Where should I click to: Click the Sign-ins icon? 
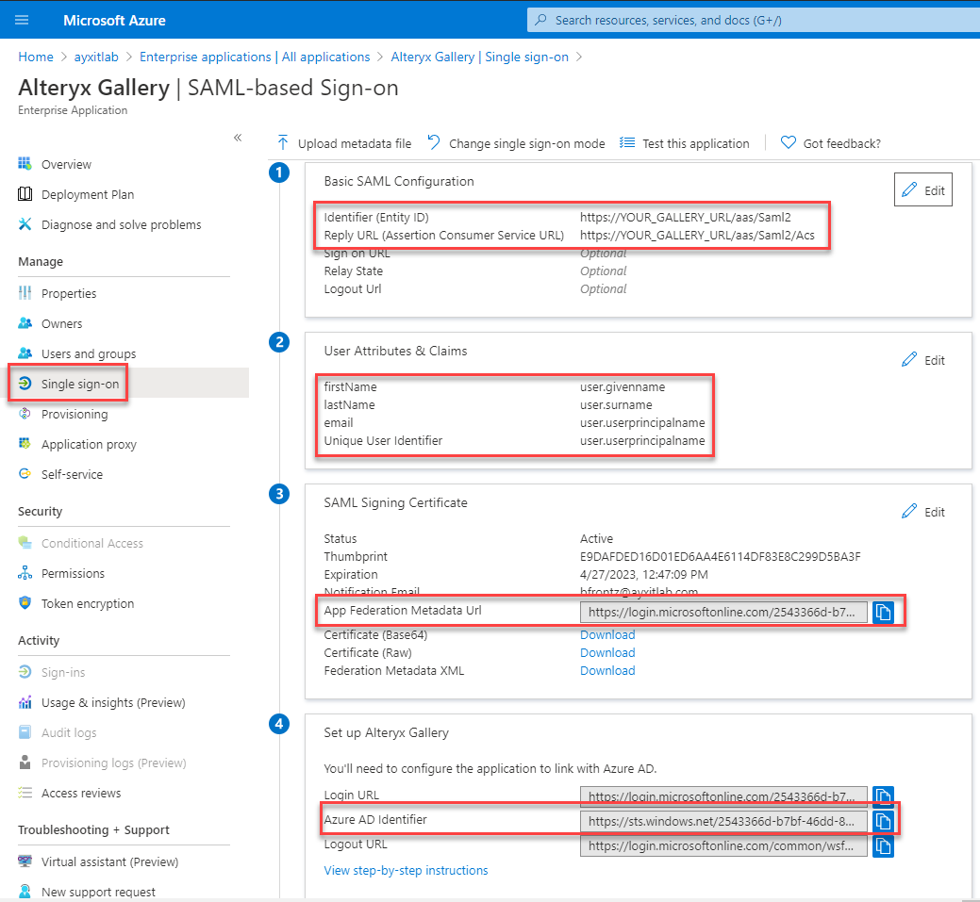[x=25, y=672]
